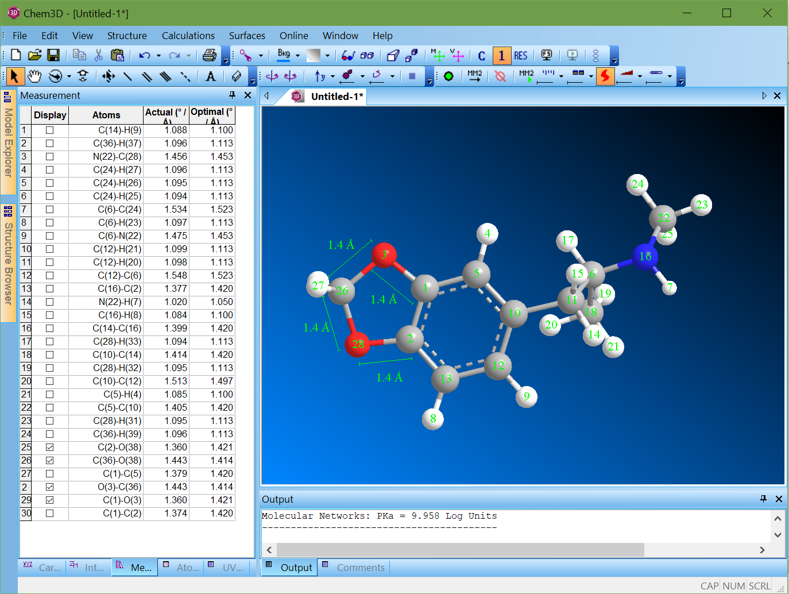Start the green record circle button
The width and height of the screenshot is (789, 594).
449,76
